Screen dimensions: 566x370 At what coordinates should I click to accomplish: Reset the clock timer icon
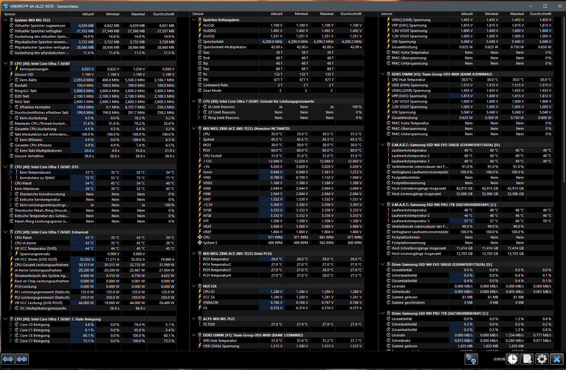tap(513, 359)
